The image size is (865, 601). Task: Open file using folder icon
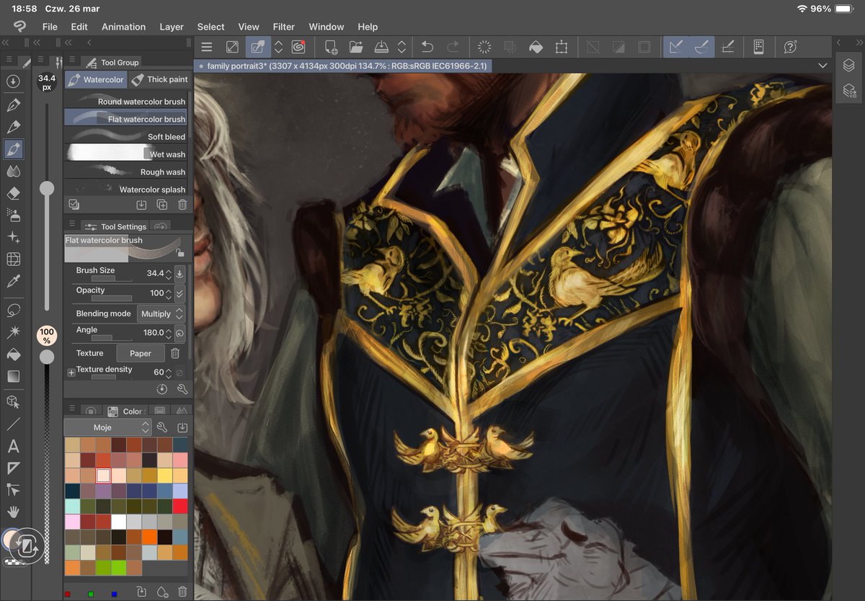(x=356, y=47)
